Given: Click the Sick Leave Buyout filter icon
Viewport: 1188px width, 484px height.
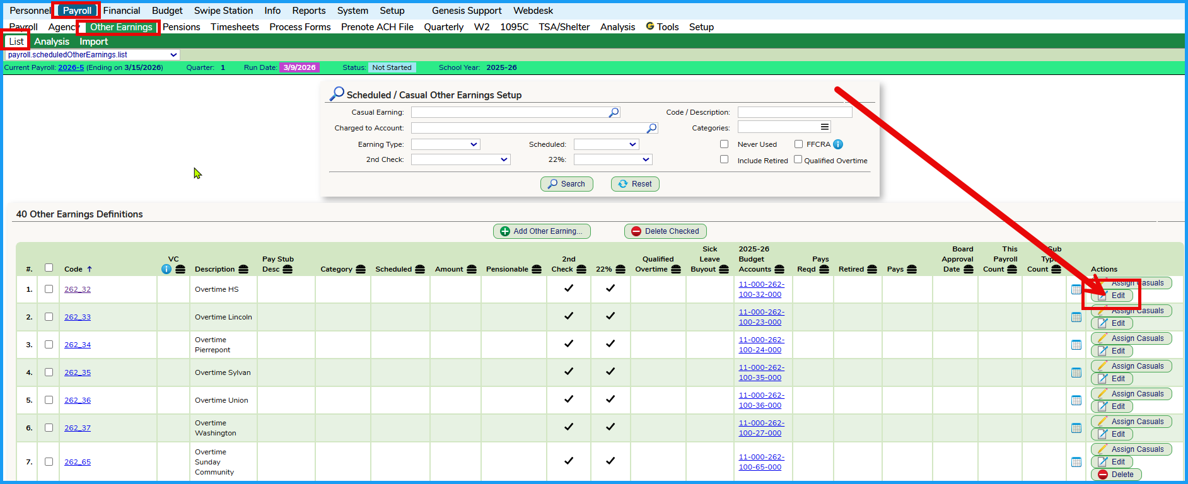Looking at the screenshot, I should 724,269.
